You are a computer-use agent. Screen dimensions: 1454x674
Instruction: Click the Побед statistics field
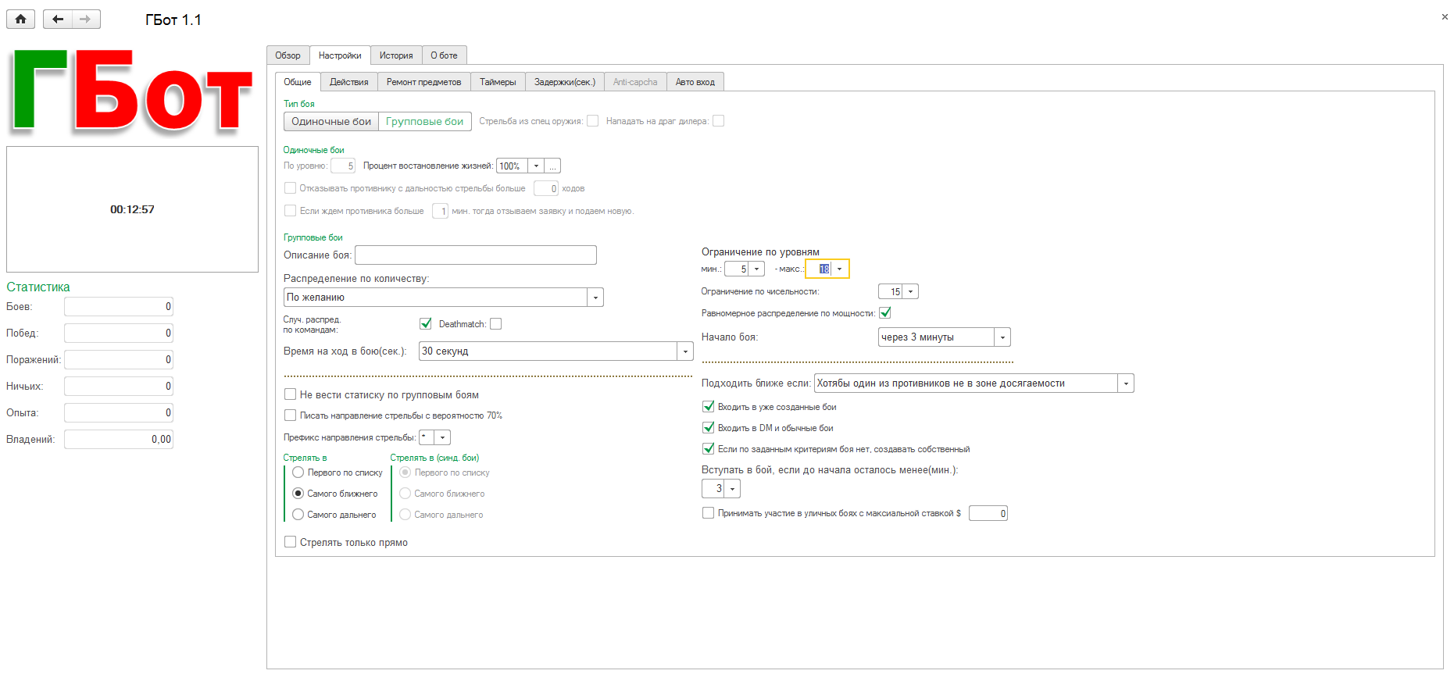coord(118,333)
